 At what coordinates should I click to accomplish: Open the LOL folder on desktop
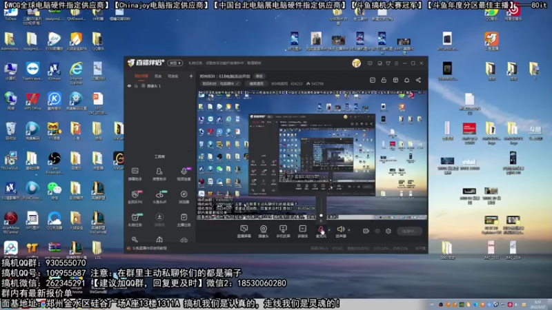(x=97, y=250)
